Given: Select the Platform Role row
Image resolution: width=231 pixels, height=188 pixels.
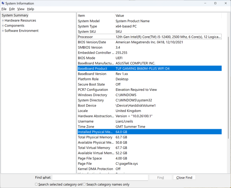Looking at the screenshot, I should click(x=150, y=79).
